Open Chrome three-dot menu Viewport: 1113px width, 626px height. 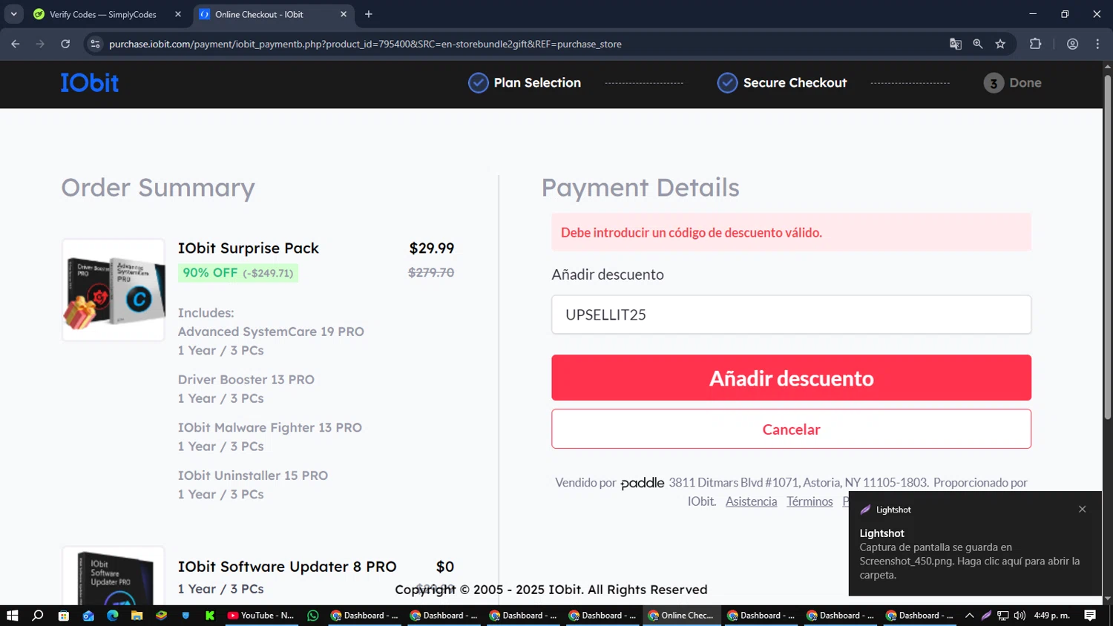(1097, 44)
